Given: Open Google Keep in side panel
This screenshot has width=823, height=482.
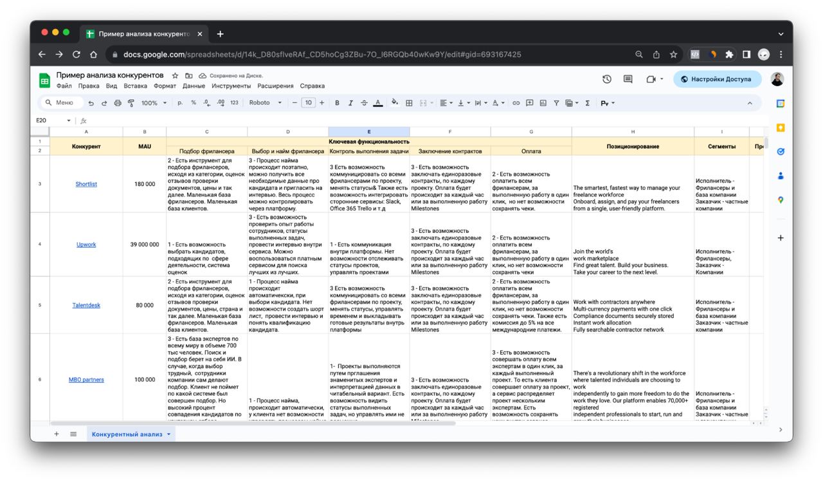Looking at the screenshot, I should tap(781, 127).
